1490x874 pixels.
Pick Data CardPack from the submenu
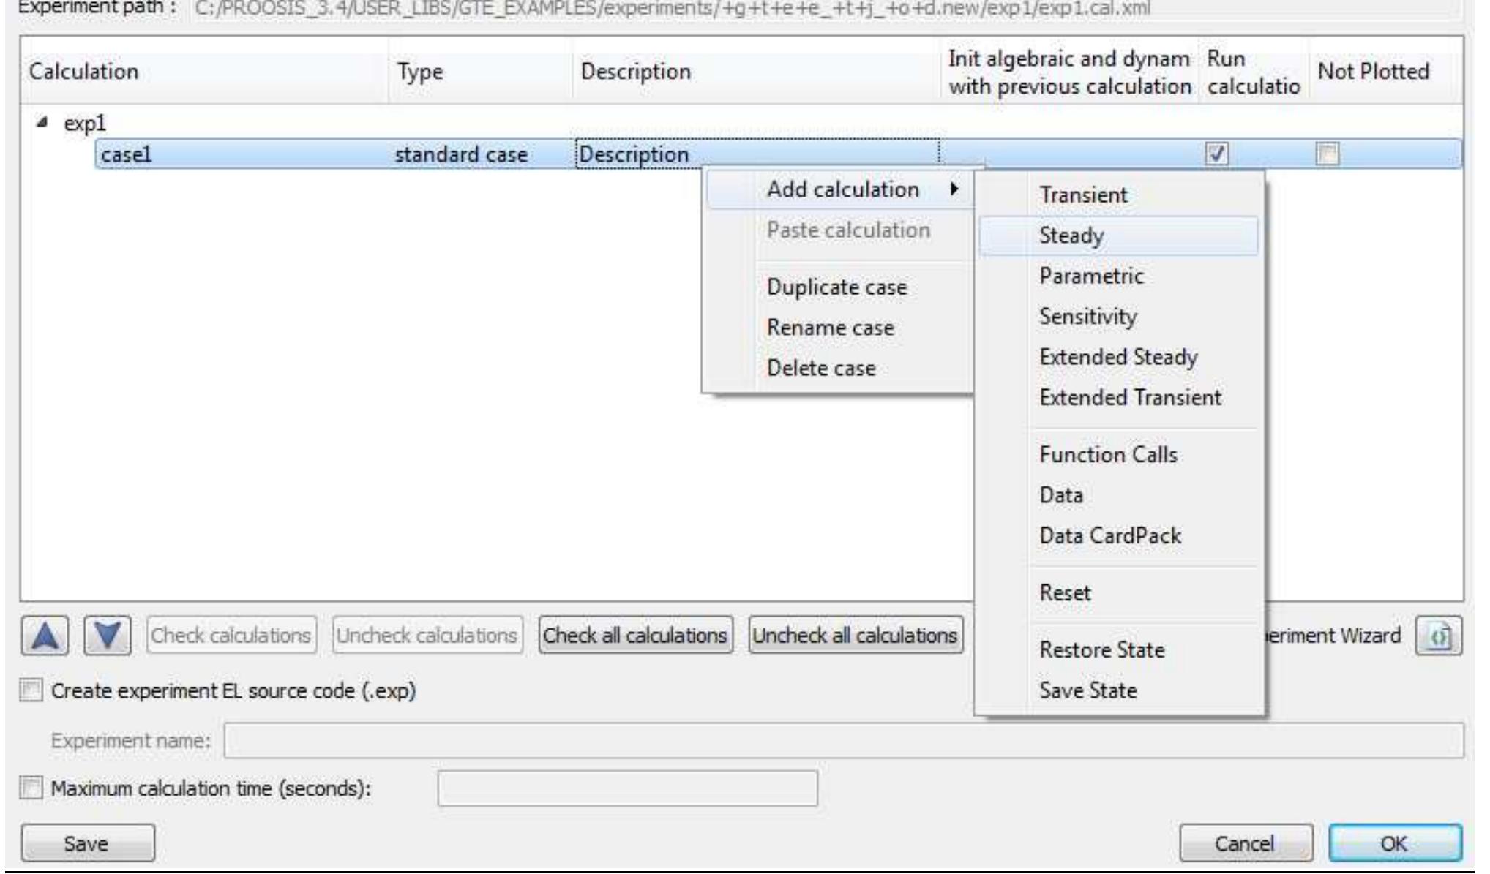(x=1109, y=536)
